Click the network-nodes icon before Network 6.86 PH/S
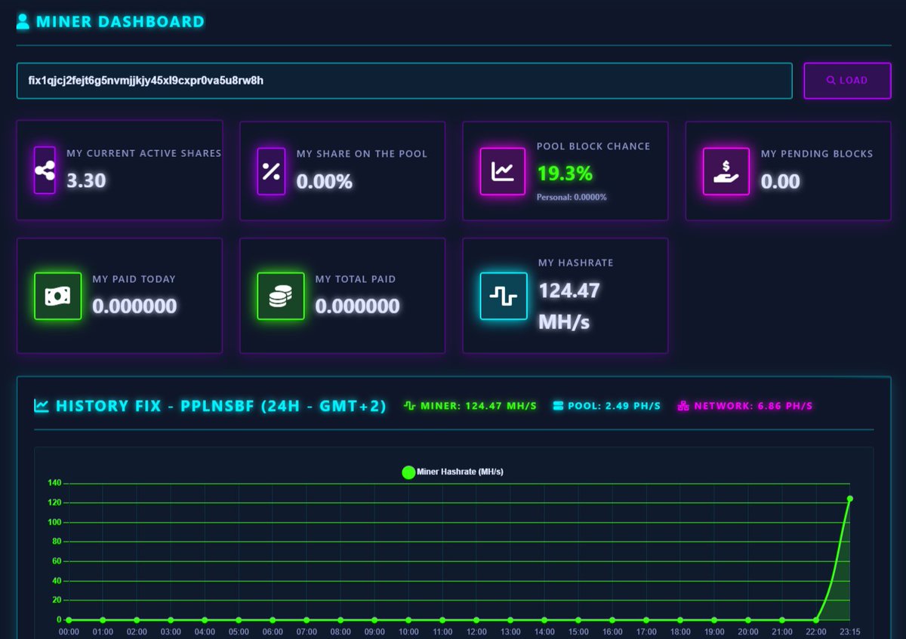The width and height of the screenshot is (906, 639). (682, 405)
